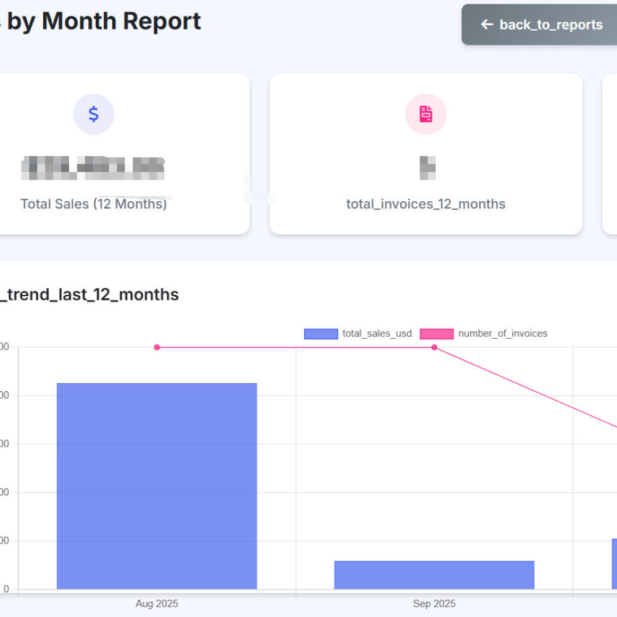Expand the total_invoices_12_months card
Screen dimensions: 617x617
point(426,154)
